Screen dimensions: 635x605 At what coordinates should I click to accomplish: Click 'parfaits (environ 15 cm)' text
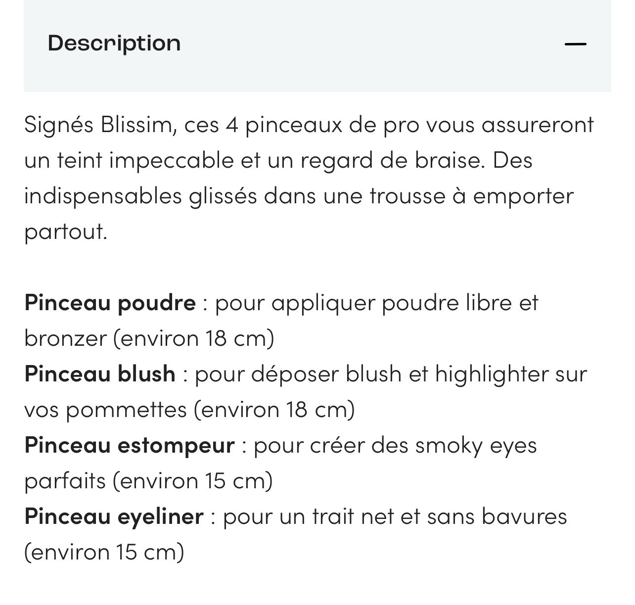point(148,481)
